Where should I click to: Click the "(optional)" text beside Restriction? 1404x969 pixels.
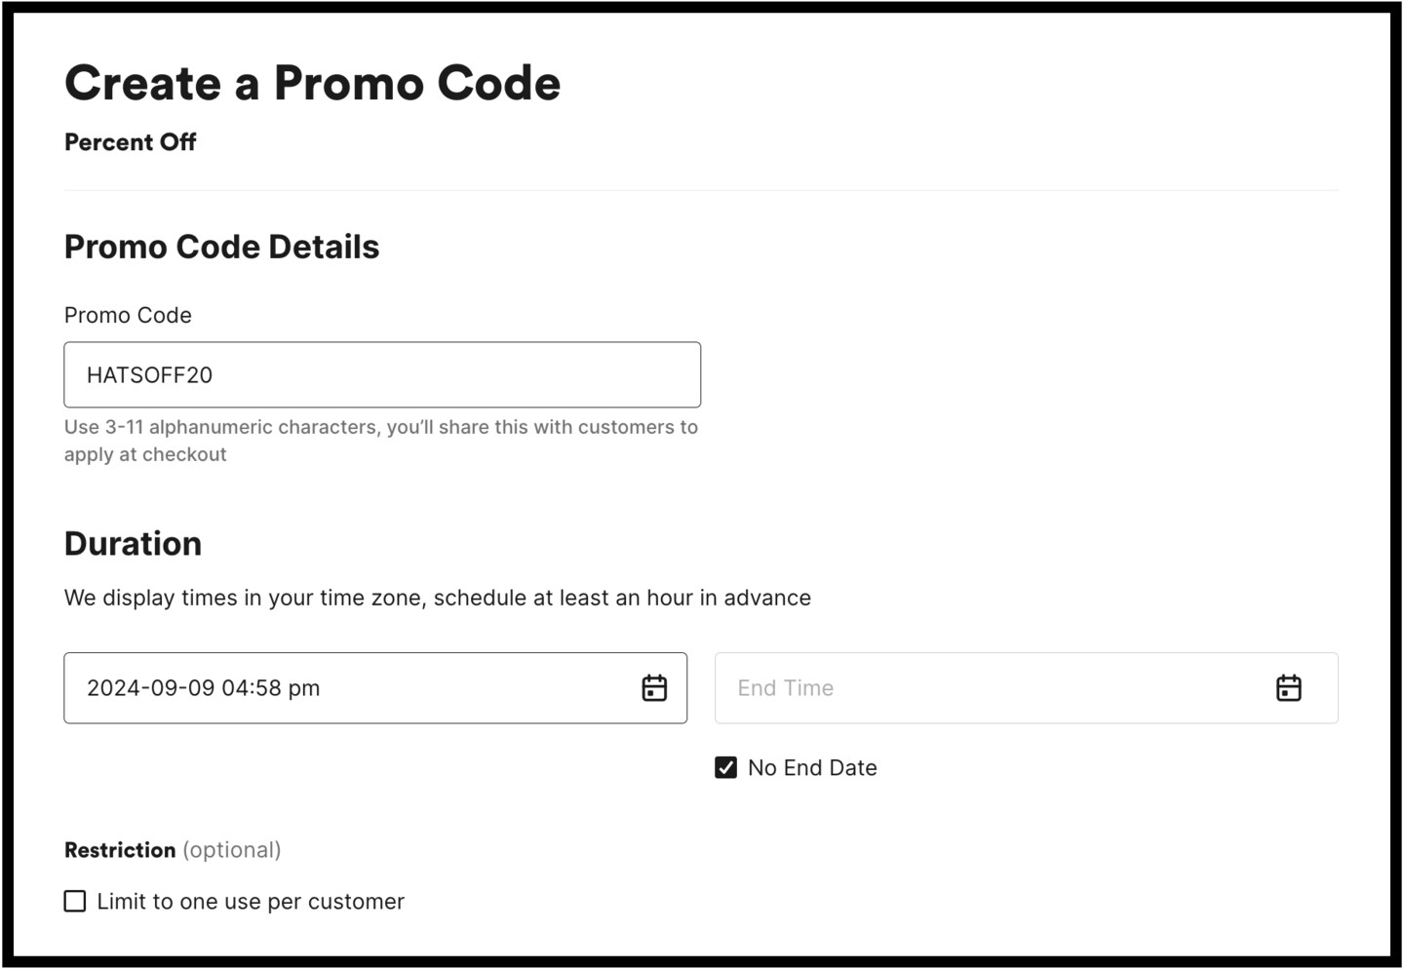pos(232,850)
